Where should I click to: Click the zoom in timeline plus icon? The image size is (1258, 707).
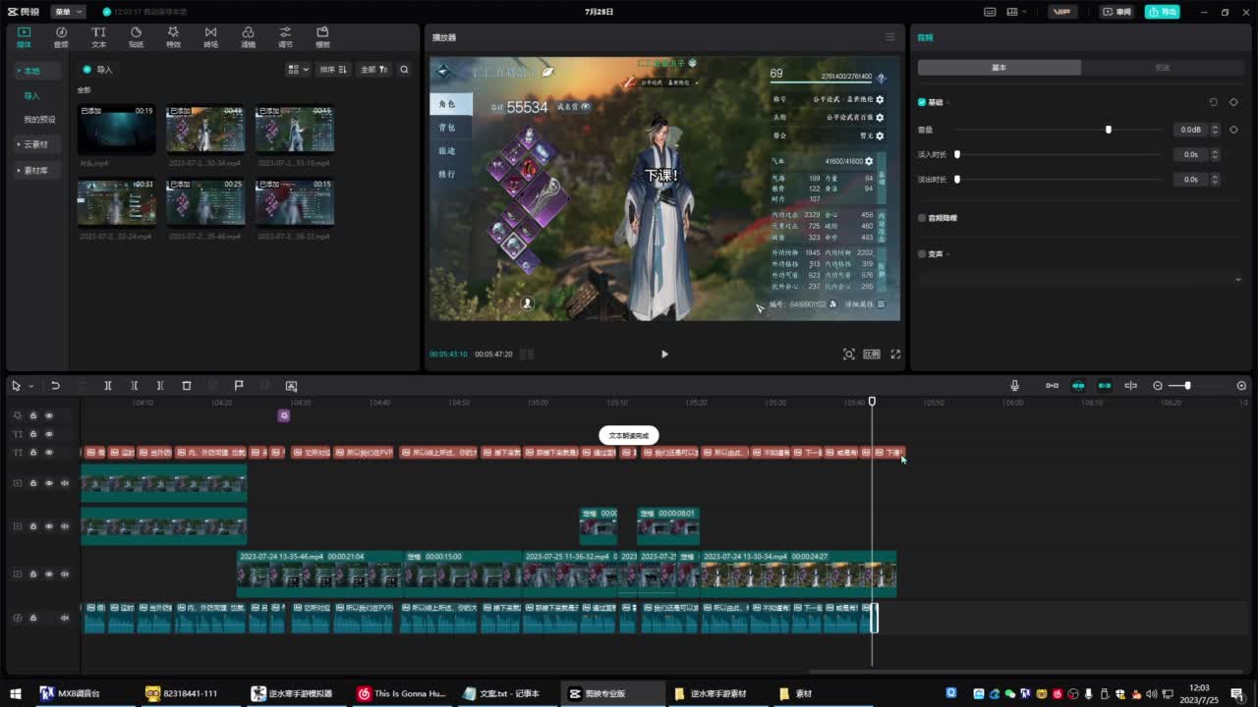[1241, 386]
